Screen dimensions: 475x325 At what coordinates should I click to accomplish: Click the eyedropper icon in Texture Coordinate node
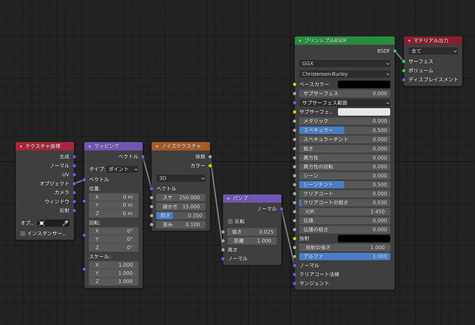click(66, 223)
